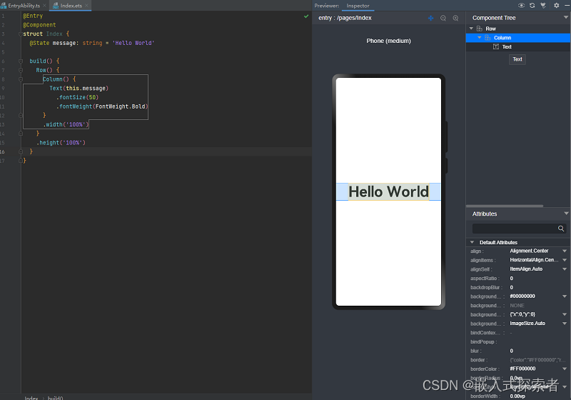Click the Hello World text in phone preview
This screenshot has height=400, width=571.
[388, 191]
